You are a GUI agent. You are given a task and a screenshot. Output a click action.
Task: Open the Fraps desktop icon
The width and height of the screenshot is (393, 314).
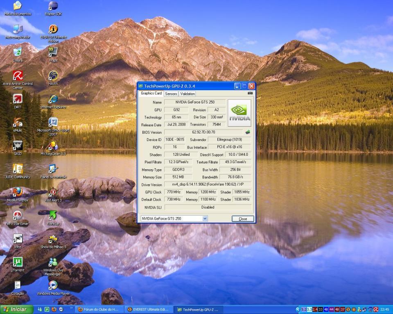click(53, 52)
